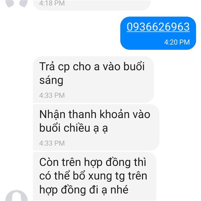Tap the top gray bubble showing 4:18 PM
Viewport: 201px width, 201px height.
(x=92, y=5)
